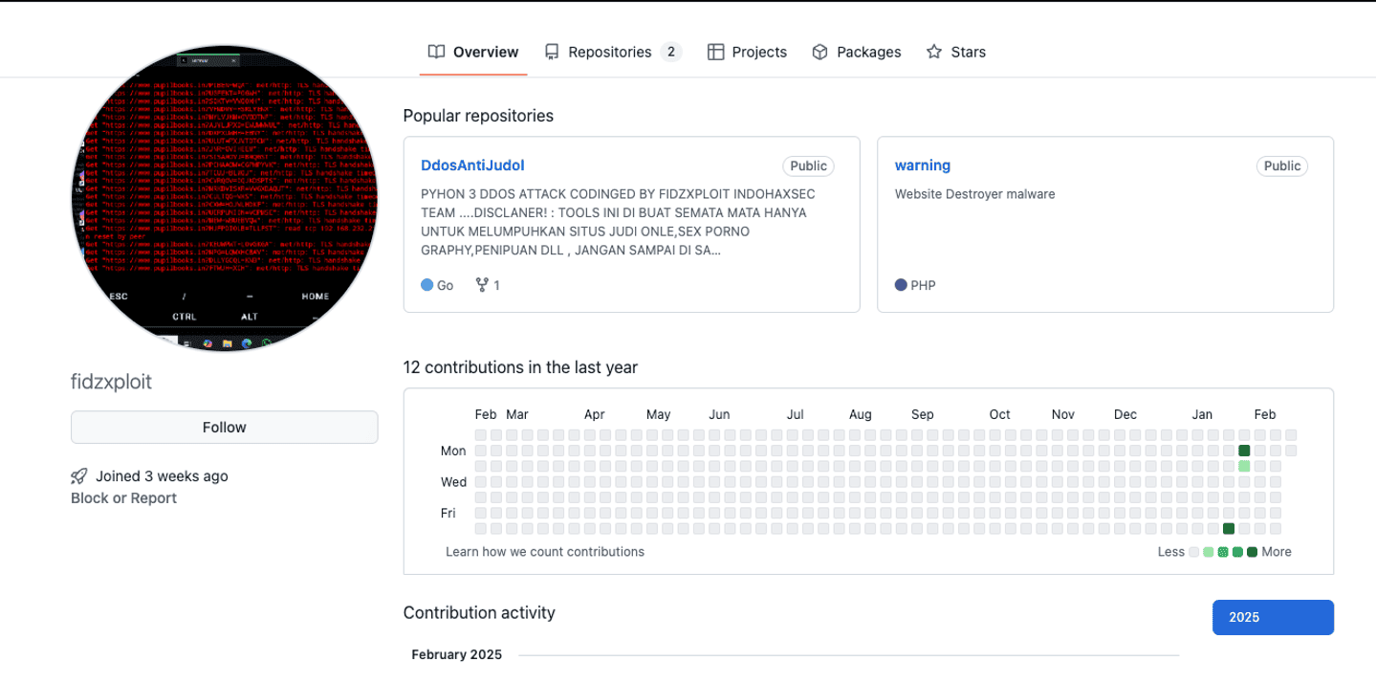
Task: Click the rocket icon beside Joined
Action: (x=79, y=475)
